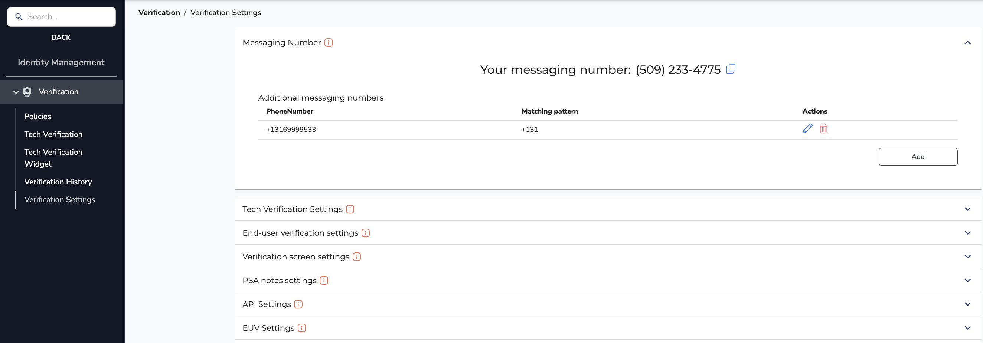
Task: Collapse the Messaging Number section
Action: (x=967, y=42)
